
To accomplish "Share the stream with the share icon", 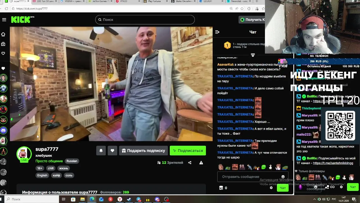I will [x=190, y=163].
